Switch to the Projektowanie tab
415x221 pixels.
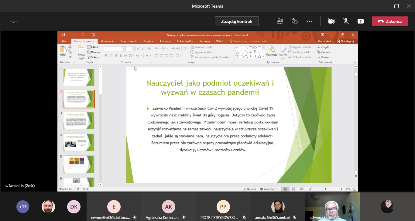129,41
